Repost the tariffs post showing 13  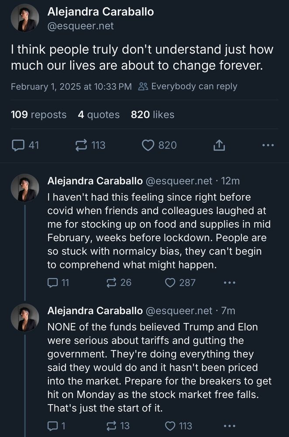[x=118, y=426]
